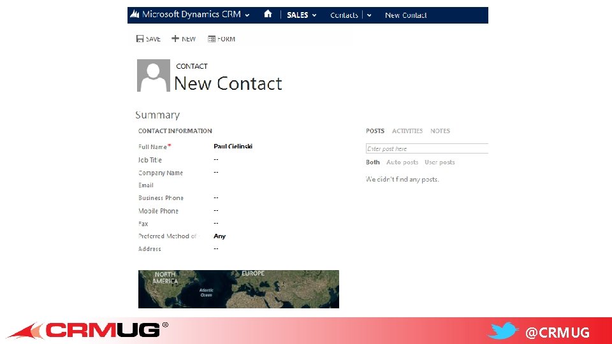Click the Save floppy disk icon
Viewport: 612px width, 344px height.
click(140, 39)
